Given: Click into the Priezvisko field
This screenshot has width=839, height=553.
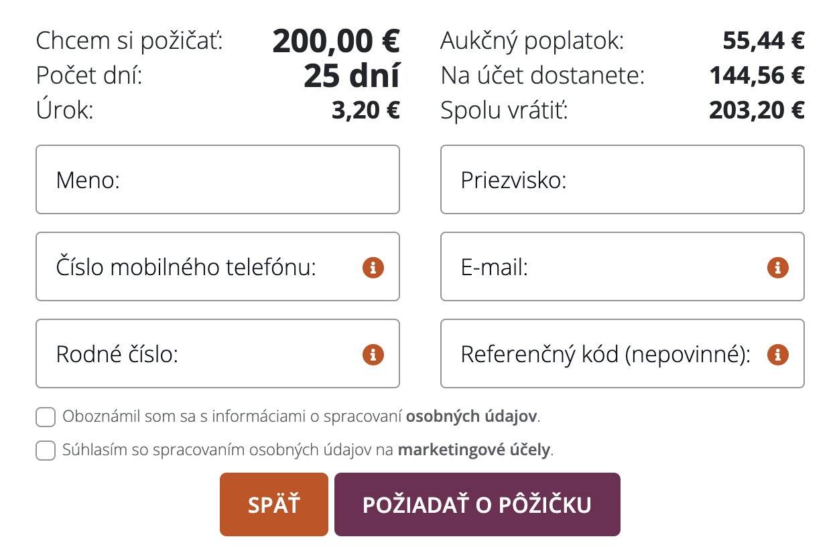Looking at the screenshot, I should pyautogui.click(x=622, y=180).
